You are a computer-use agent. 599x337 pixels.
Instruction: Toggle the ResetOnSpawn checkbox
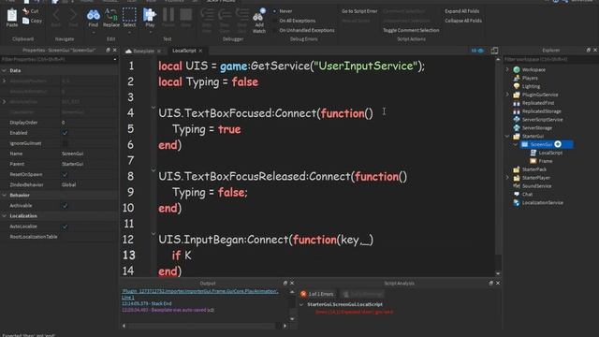65,175
